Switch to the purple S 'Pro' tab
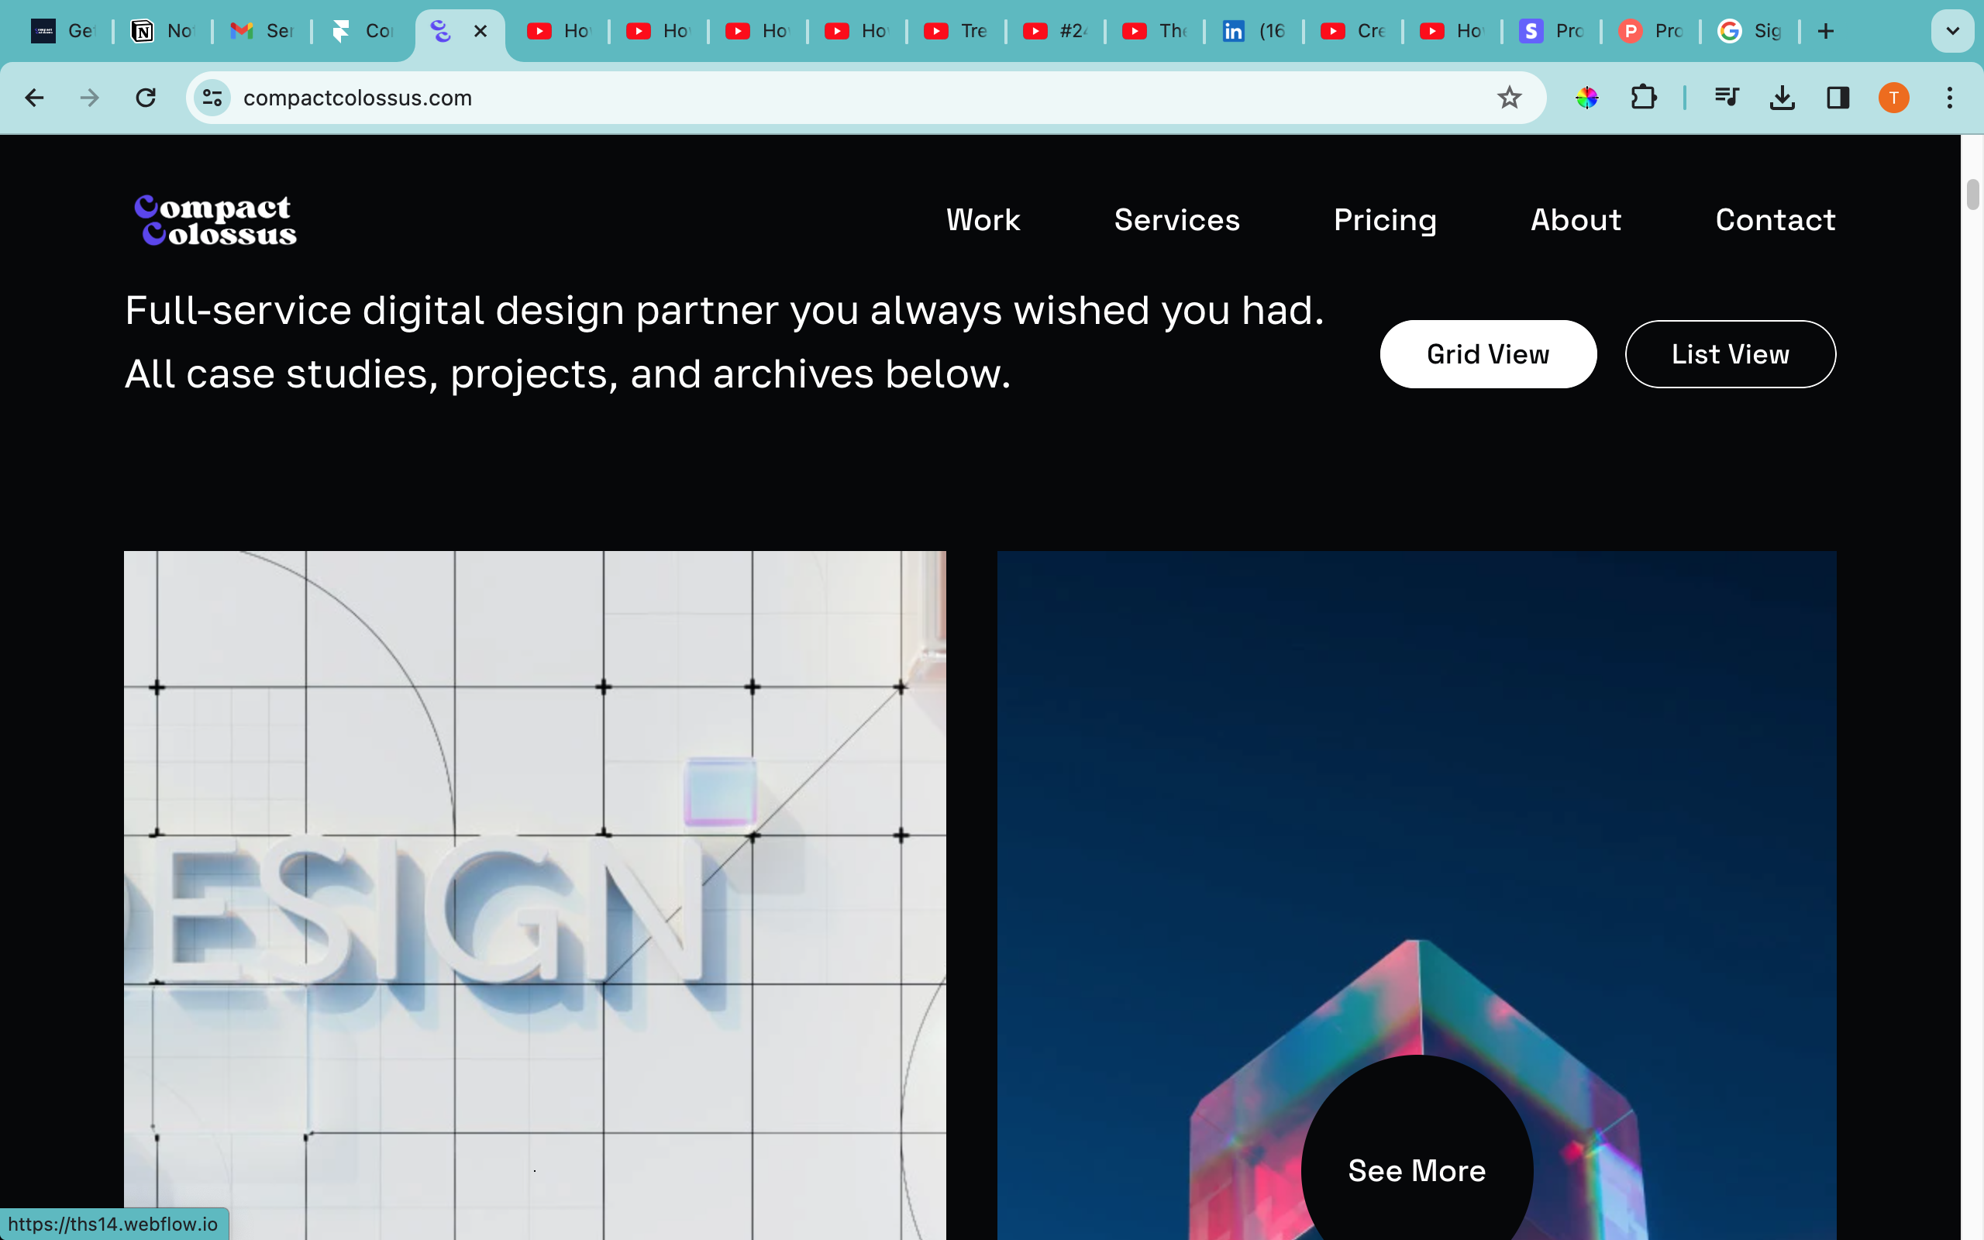 [1551, 31]
